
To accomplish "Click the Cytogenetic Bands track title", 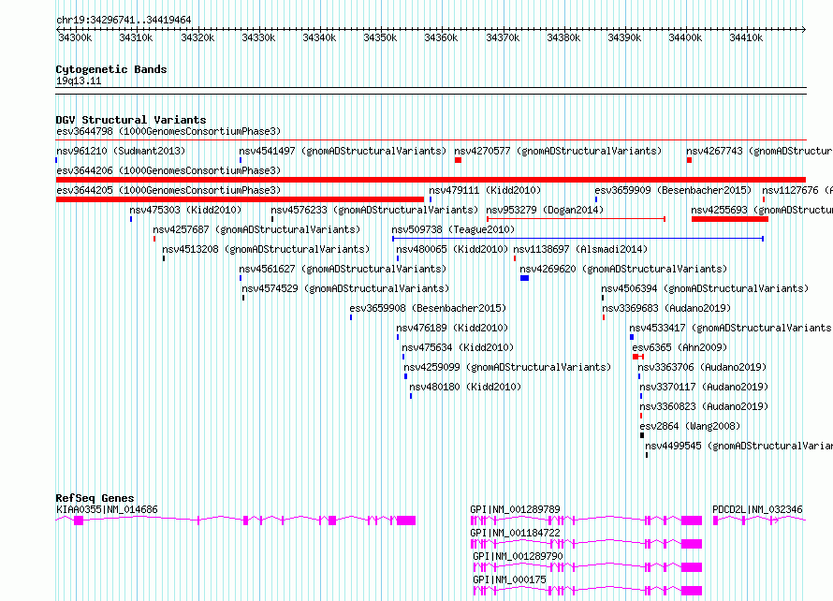I will [111, 69].
